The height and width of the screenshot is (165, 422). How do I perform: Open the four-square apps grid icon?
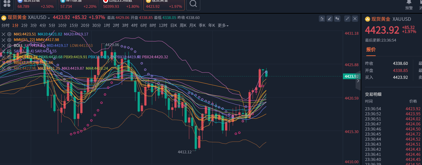pos(7,4)
